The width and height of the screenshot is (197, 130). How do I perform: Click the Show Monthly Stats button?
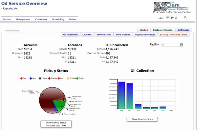142,119
